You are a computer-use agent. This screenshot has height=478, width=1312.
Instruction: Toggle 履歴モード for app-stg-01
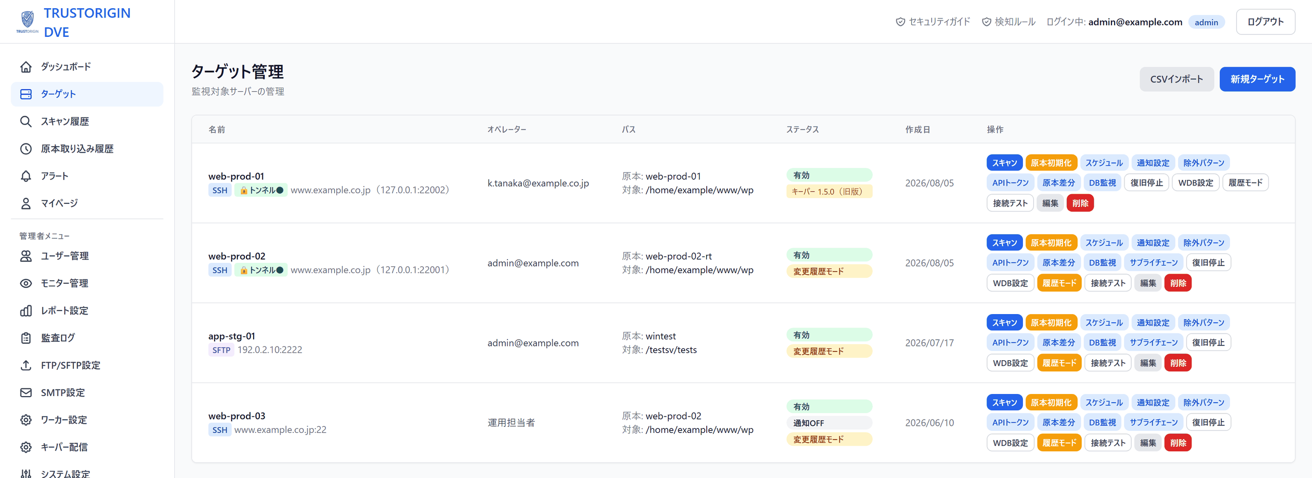pos(1059,363)
